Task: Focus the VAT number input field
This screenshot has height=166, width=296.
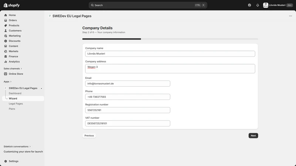Action: [x=128, y=124]
